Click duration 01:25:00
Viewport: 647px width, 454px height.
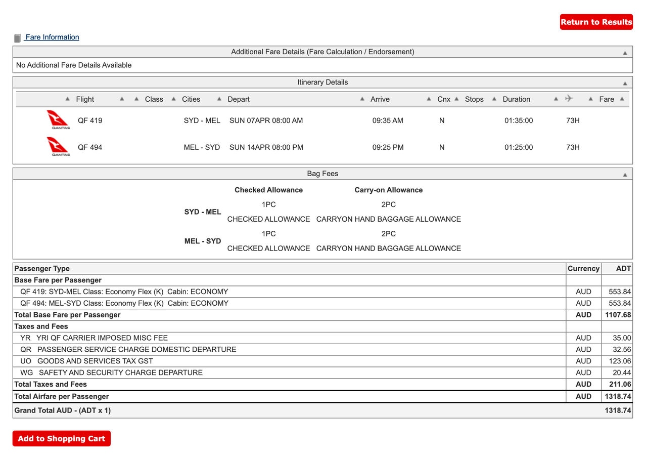pos(519,147)
